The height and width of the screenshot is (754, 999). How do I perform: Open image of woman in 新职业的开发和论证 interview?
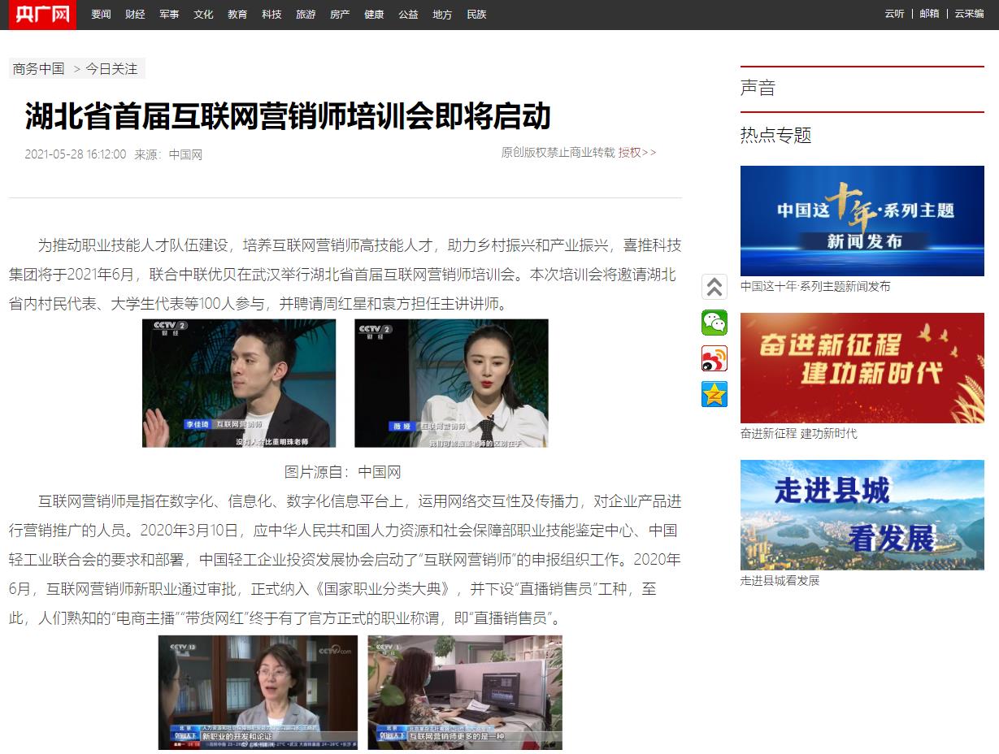tap(258, 692)
